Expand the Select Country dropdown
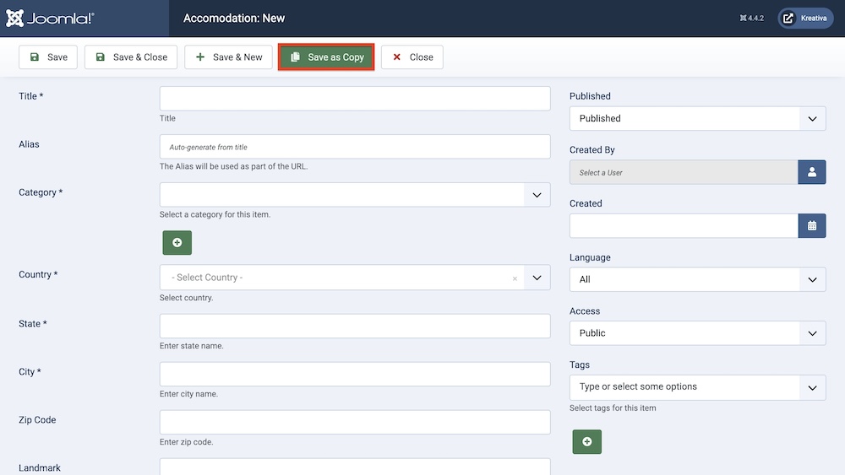This screenshot has width=845, height=475. pos(536,278)
